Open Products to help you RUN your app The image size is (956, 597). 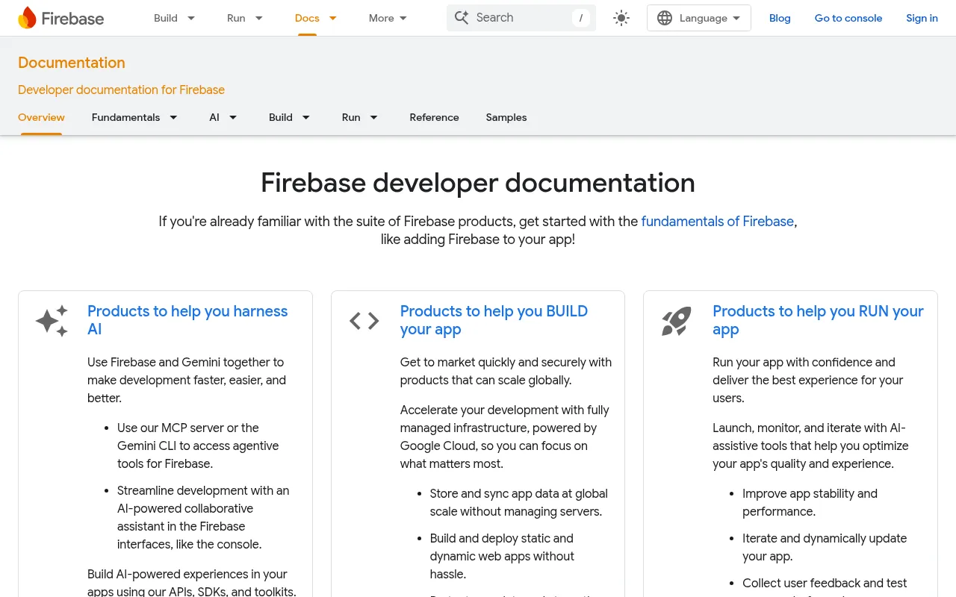click(818, 320)
